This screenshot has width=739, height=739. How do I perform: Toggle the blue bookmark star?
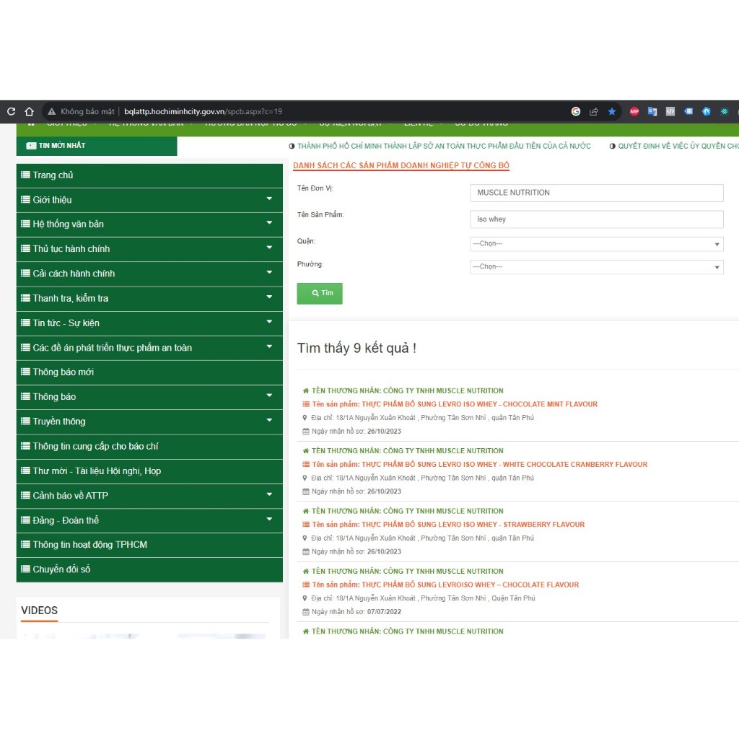(612, 112)
